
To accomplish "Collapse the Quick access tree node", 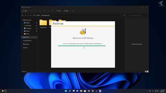I will 22,20.
